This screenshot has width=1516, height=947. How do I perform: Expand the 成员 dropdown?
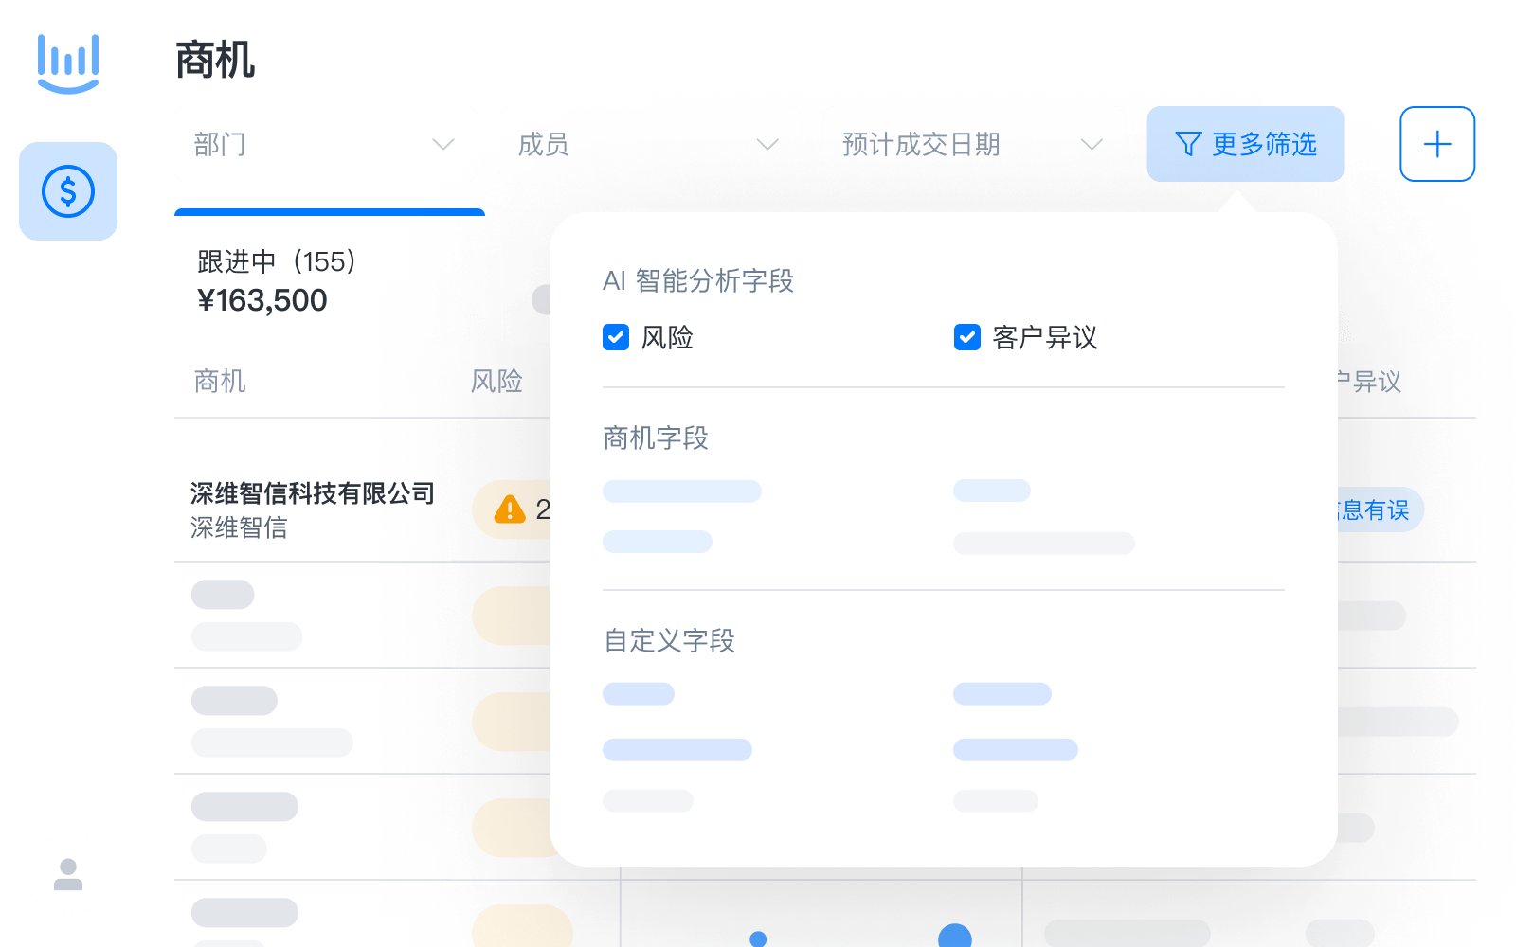(x=649, y=144)
